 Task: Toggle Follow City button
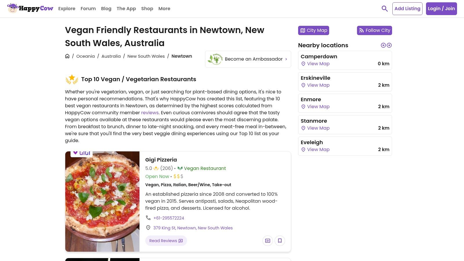(374, 30)
